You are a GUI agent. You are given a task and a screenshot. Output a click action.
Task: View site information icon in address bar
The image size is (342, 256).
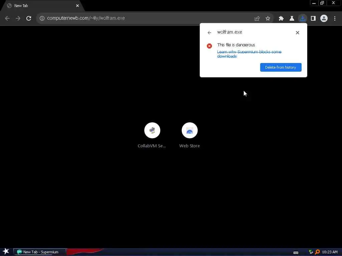click(42, 18)
